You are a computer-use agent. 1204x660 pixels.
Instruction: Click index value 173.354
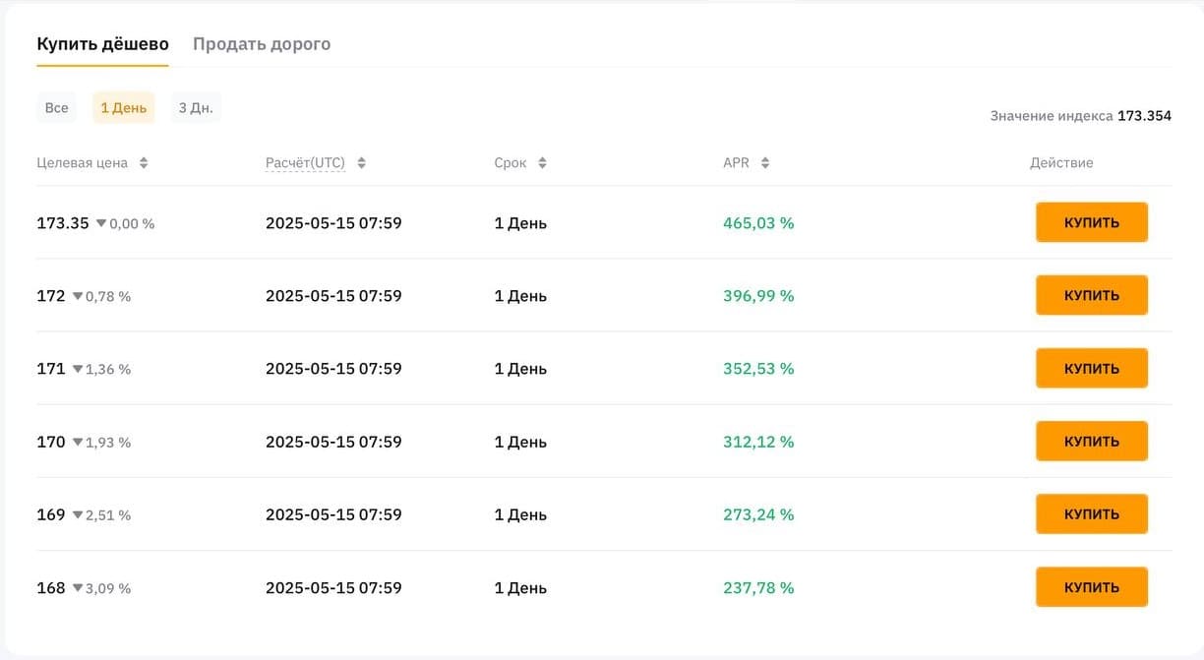1144,116
